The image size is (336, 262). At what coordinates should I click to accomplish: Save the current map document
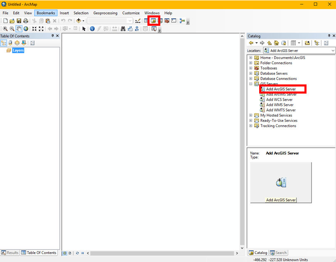18,20
